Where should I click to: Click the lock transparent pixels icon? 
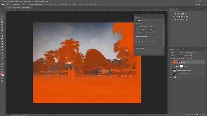coord(174,59)
